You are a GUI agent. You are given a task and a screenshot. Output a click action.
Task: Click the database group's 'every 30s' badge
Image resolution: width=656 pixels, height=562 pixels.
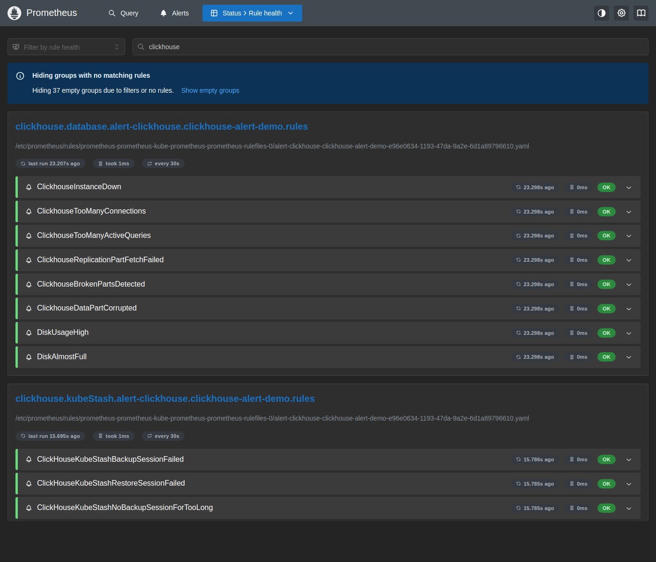coord(163,163)
